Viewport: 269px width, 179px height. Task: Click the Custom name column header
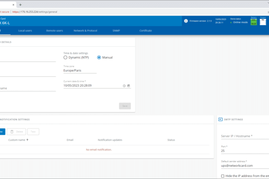tap(17, 140)
